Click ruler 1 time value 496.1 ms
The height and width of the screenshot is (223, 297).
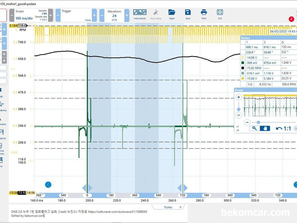coord(252,47)
